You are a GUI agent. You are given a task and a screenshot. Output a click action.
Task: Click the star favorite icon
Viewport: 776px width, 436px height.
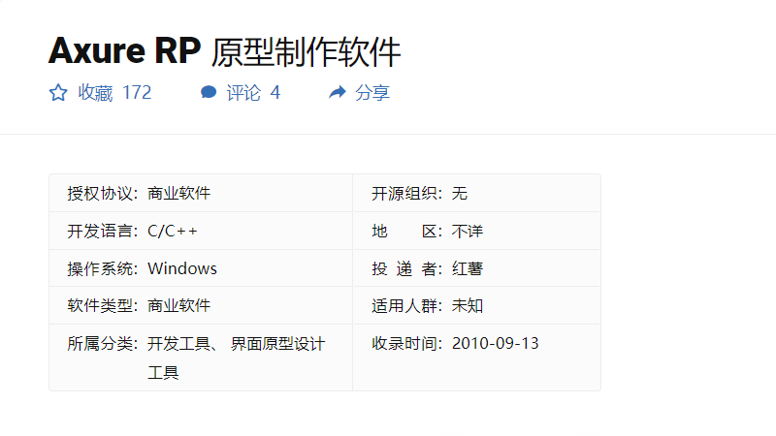[x=58, y=92]
